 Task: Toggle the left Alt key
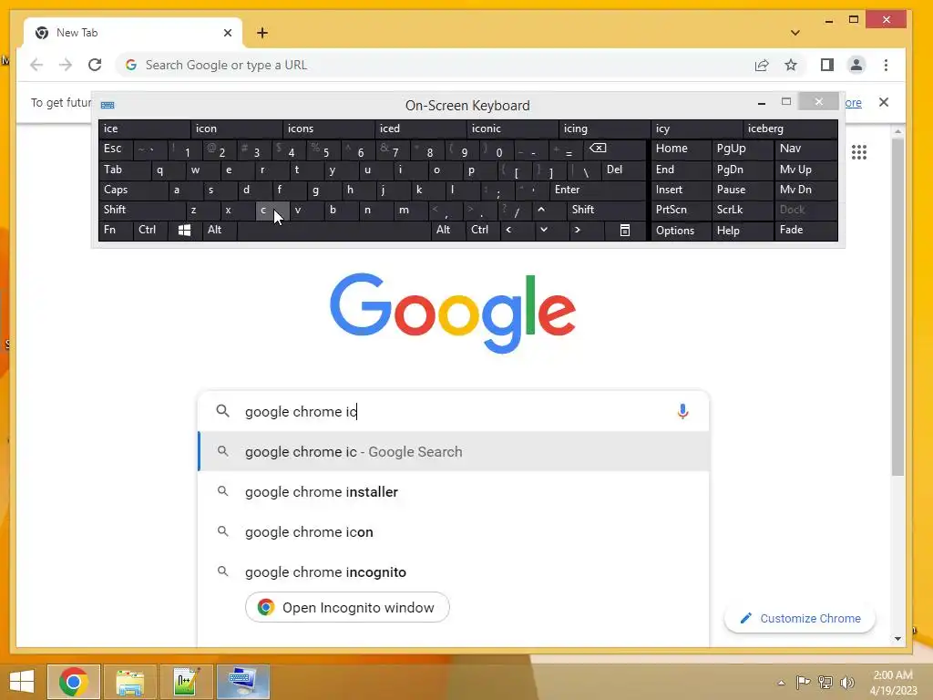[219, 230]
